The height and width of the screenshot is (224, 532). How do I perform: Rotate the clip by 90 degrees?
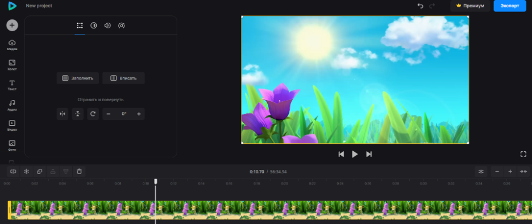[x=93, y=114]
